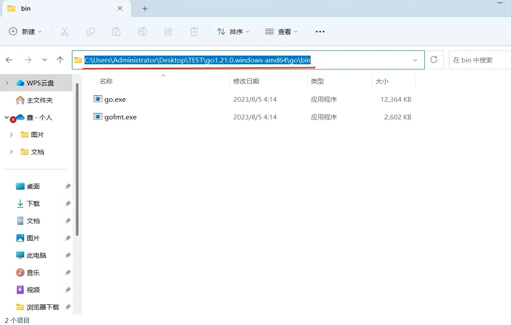Click the Rename icon in toolbar
The width and height of the screenshot is (511, 325).
point(142,31)
